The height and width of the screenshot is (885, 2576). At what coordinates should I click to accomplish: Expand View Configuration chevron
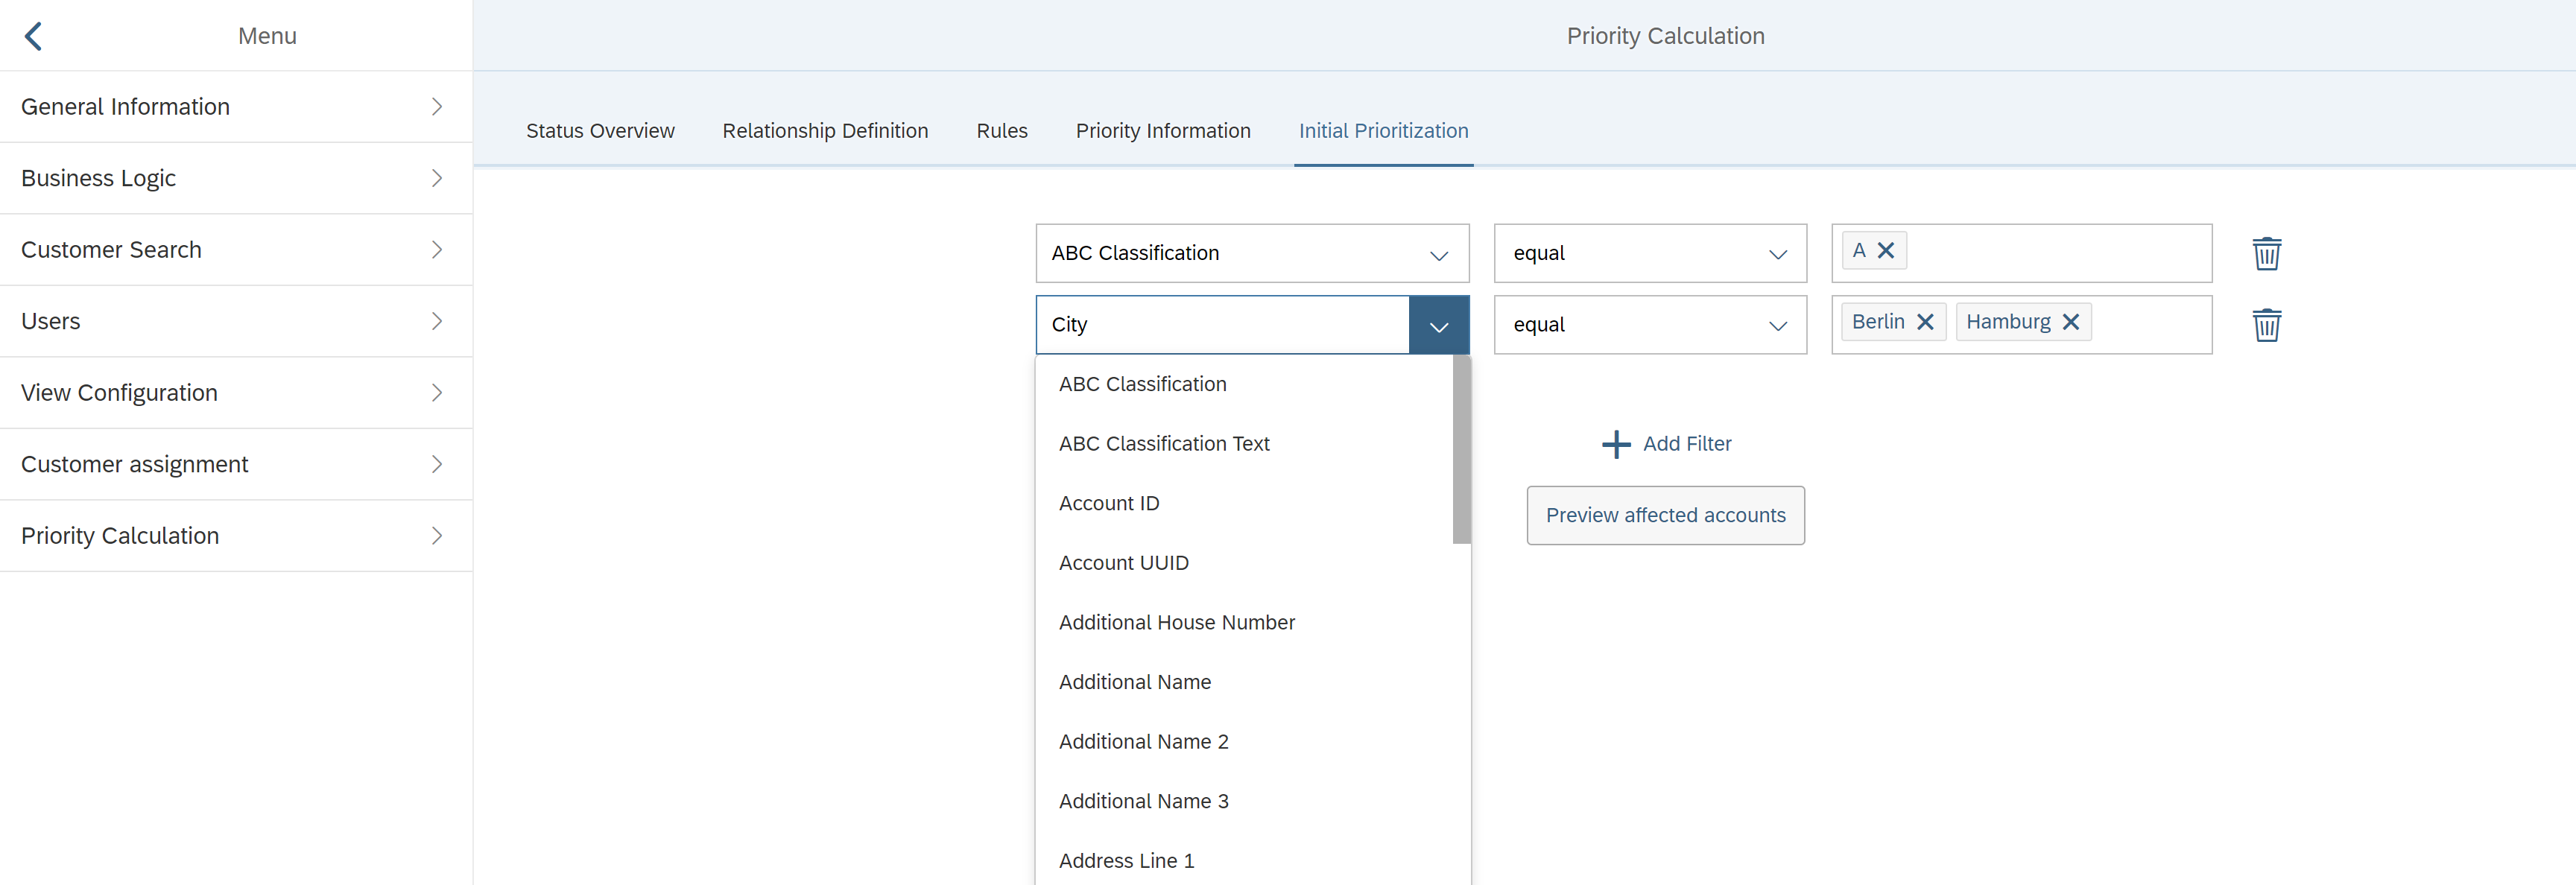point(437,393)
